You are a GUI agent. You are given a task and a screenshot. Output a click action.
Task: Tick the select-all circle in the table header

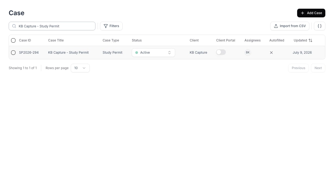[13, 40]
